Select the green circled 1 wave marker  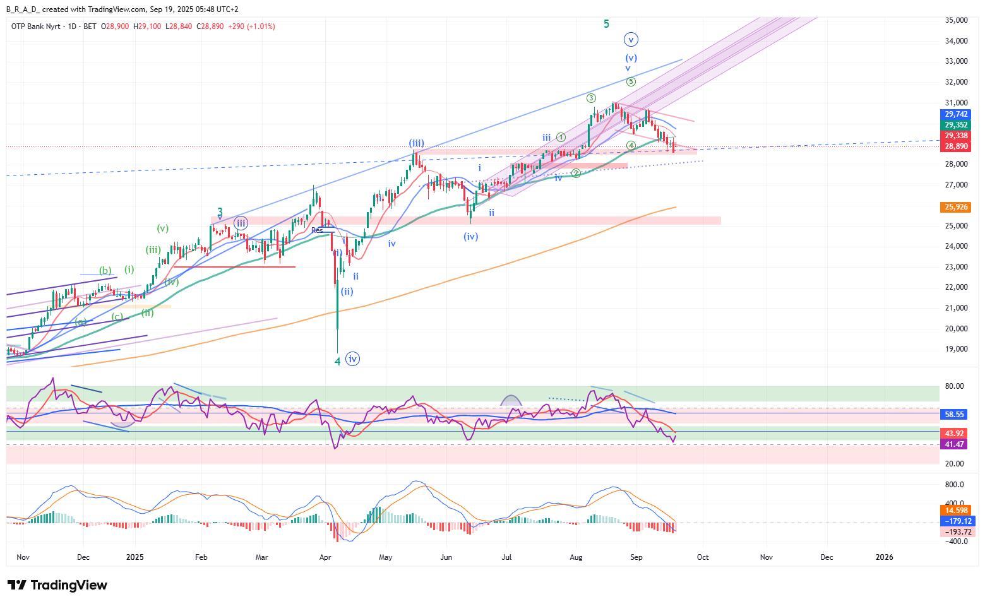click(561, 138)
